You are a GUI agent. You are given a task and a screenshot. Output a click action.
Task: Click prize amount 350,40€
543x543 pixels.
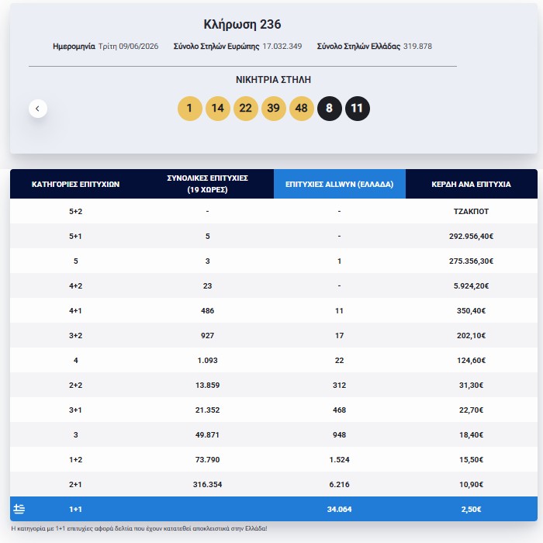[x=471, y=310]
